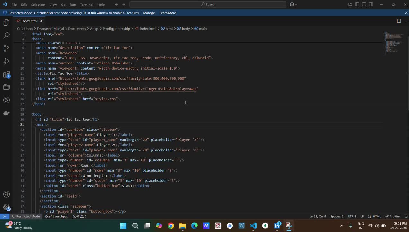Click Launchpad in the status bar

57,217
